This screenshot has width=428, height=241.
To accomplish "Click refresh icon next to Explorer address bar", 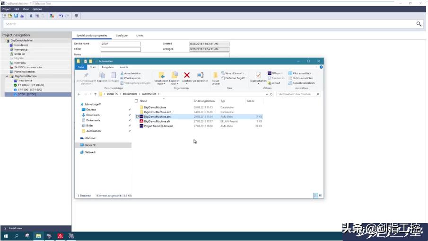I will 271,94.
